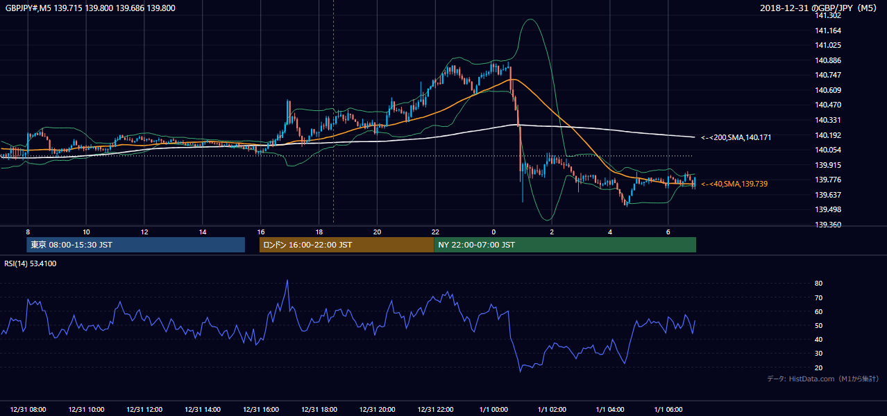887x416 pixels.
Task: Click the 12/31 22:00 time label
Action: click(x=436, y=409)
